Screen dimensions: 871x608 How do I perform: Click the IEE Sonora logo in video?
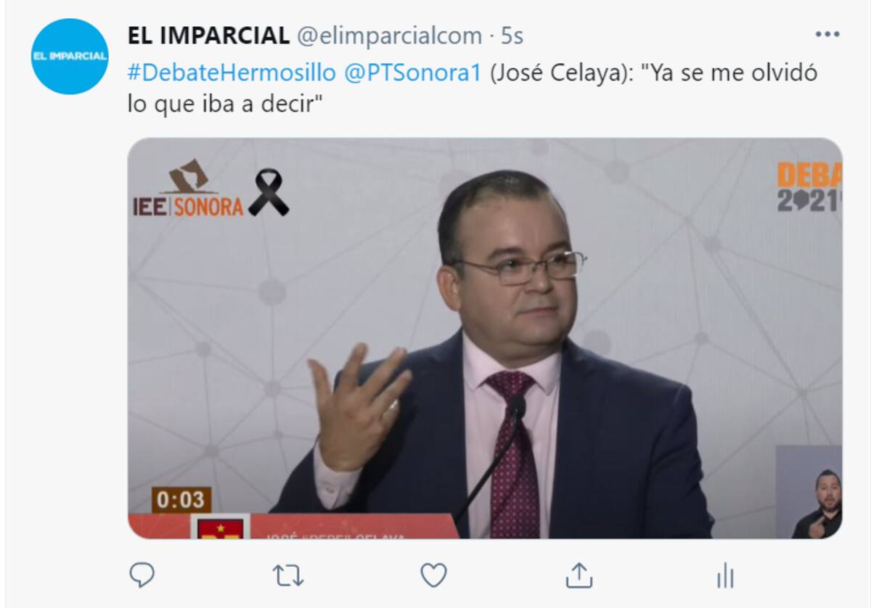[x=189, y=189]
